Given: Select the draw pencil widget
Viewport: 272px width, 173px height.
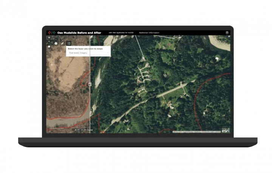Looking at the screenshot, I should pos(62,44).
